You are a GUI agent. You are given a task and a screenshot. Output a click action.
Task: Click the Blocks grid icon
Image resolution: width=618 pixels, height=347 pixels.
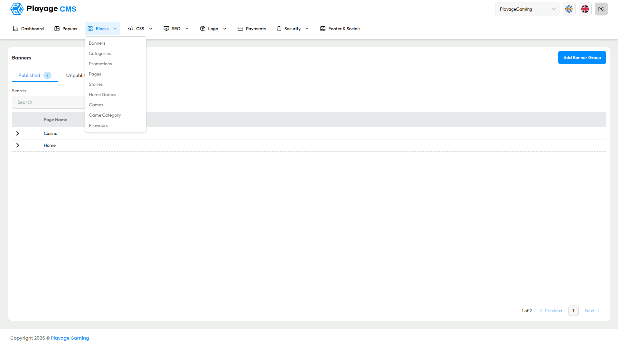[x=90, y=29]
